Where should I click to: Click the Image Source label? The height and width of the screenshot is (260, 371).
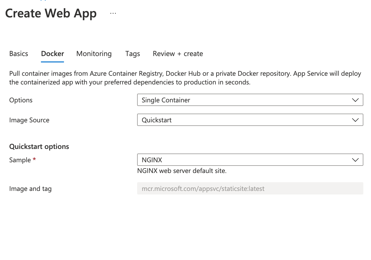click(x=29, y=120)
